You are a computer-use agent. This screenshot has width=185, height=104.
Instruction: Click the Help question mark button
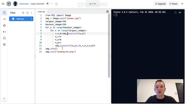(x=4, y=99)
